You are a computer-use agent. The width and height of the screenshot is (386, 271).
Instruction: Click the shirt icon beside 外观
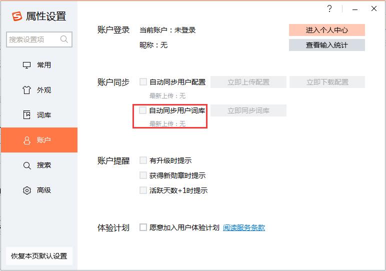27,90
